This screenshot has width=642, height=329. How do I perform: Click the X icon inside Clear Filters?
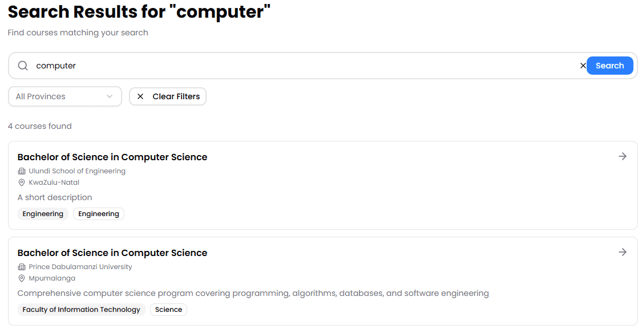click(140, 96)
